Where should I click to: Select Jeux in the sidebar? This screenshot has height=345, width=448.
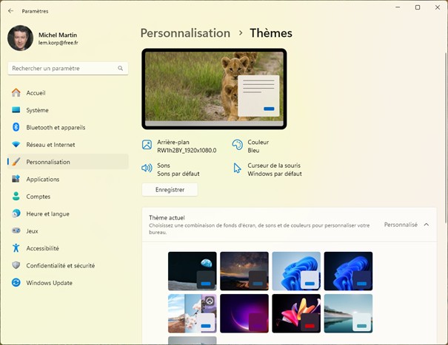coord(68,231)
